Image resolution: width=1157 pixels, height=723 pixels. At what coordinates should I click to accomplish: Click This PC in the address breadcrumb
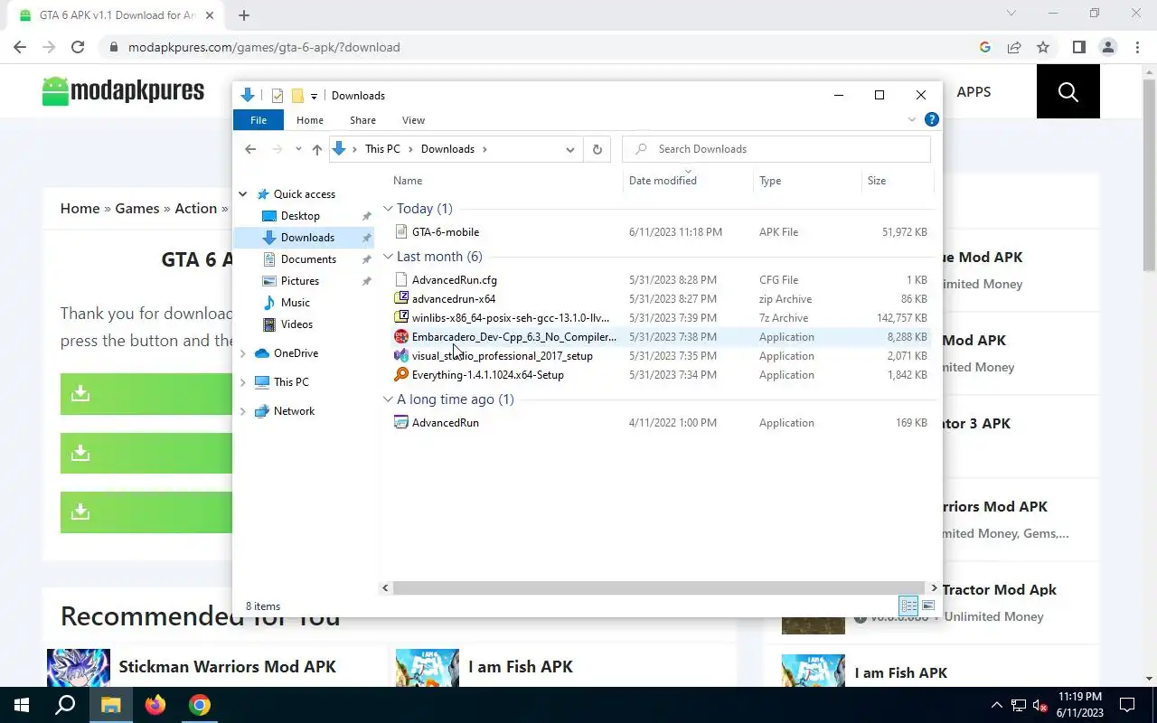pos(382,149)
